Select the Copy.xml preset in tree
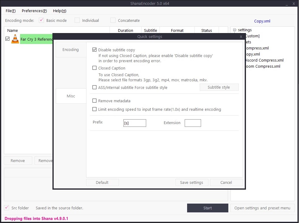This screenshot has width=299, height=223. coord(253,54)
